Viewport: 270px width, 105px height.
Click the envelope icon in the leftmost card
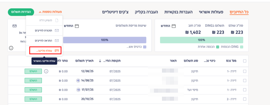click(15, 26)
